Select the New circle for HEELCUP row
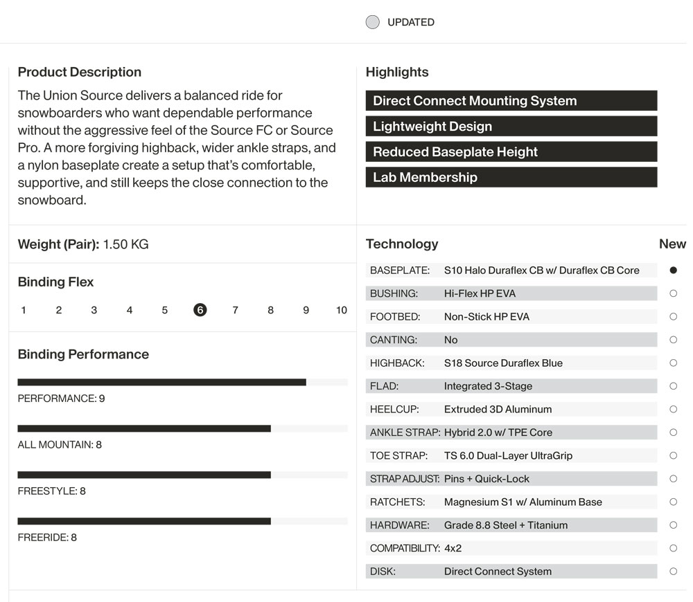Image resolution: width=693 pixels, height=602 pixels. (x=673, y=409)
